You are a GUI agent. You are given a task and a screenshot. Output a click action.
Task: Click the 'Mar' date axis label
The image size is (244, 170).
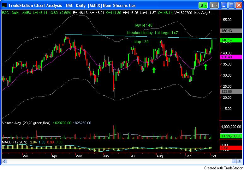point(25,156)
